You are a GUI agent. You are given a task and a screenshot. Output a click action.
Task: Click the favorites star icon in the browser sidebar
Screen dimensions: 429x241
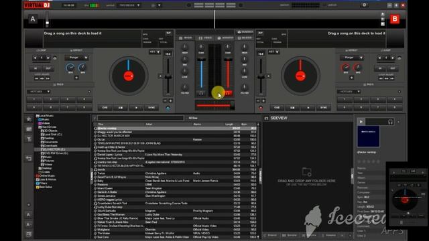(29, 119)
